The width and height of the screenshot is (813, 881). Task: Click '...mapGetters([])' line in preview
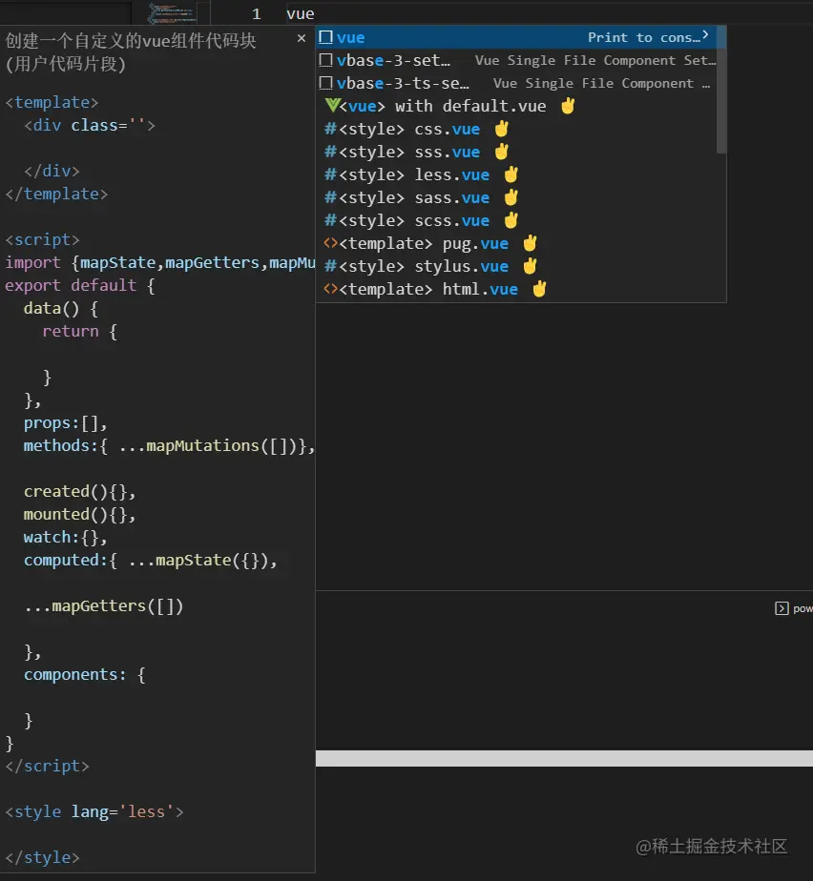pyautogui.click(x=103, y=606)
